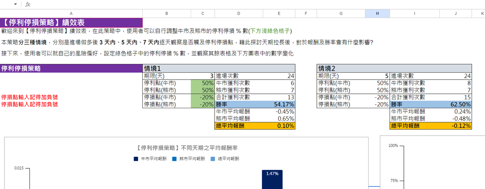Click the purple 停利停損策略 section header cell

pos(71,68)
